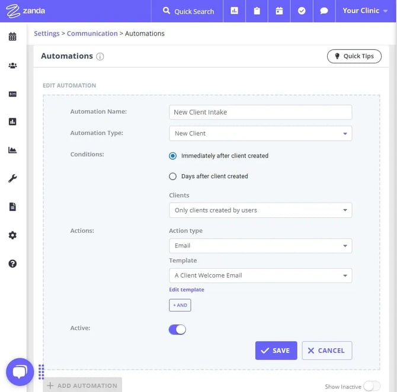Viewport: 397px width, 392px height.
Task: Open the Your Clinic account menu
Action: click(365, 11)
